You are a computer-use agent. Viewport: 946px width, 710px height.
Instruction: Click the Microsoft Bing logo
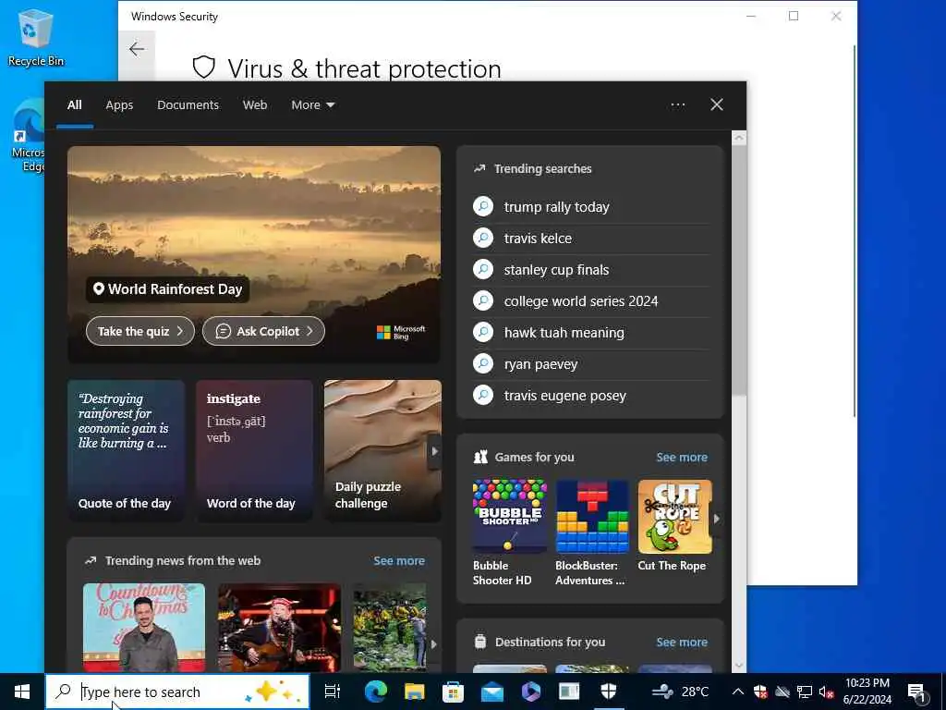pyautogui.click(x=401, y=332)
